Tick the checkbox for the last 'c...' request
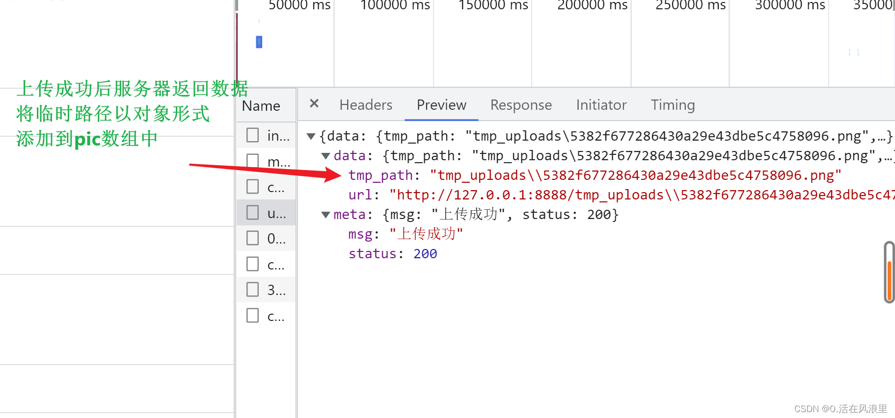The image size is (895, 418). [x=253, y=316]
